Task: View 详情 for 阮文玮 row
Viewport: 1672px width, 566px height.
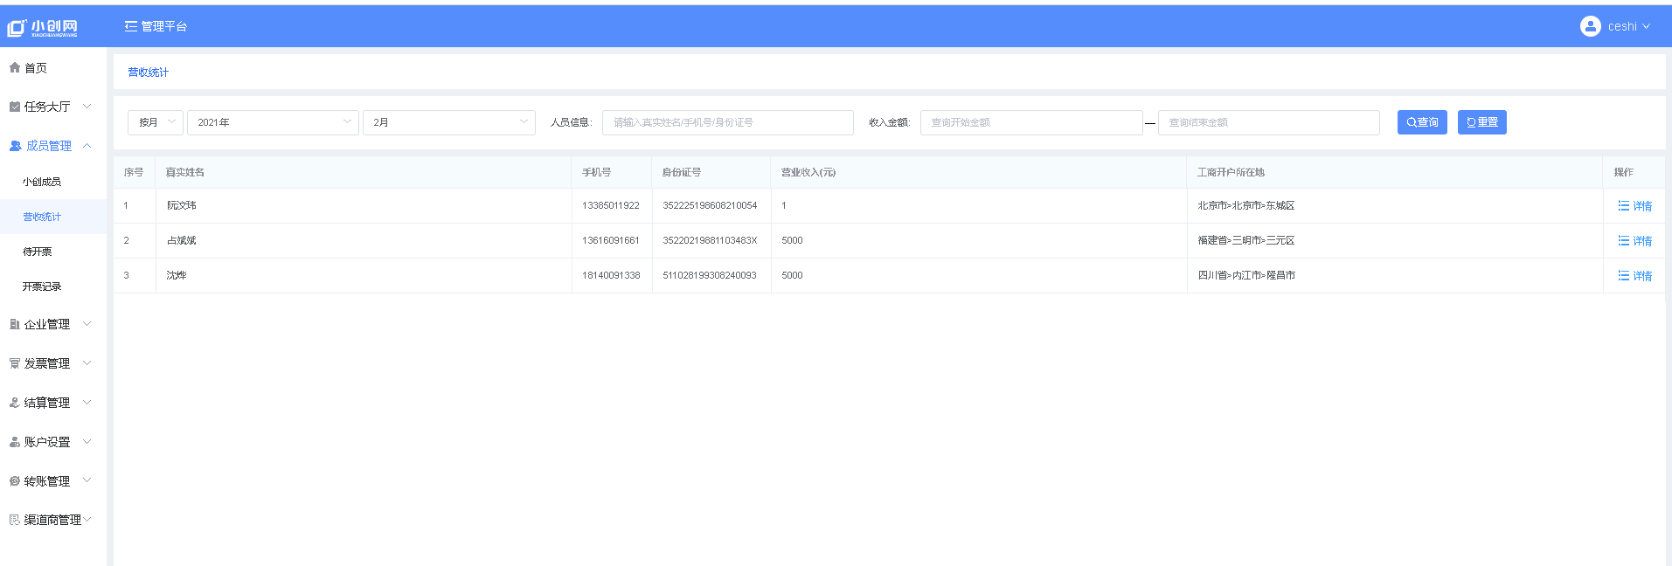Action: point(1634,206)
